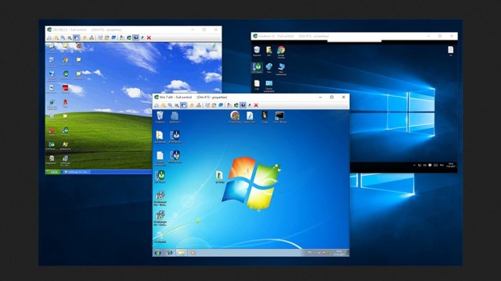Click the red X disconnect icon in Win 7 window toolbar
The height and width of the screenshot is (281, 501).
(x=256, y=105)
